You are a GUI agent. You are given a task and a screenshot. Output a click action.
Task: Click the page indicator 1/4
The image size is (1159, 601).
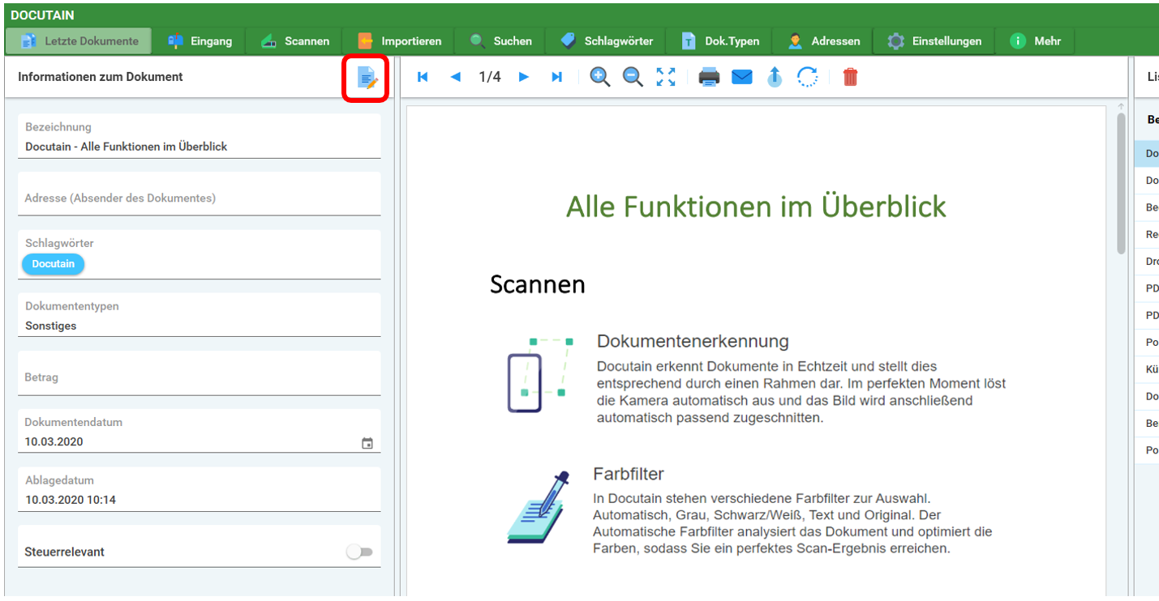click(490, 77)
